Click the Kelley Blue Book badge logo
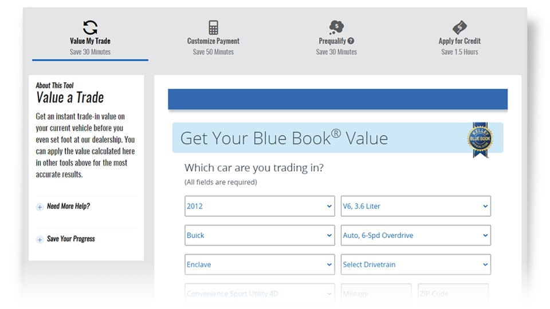The width and height of the screenshot is (550, 309). click(480, 140)
